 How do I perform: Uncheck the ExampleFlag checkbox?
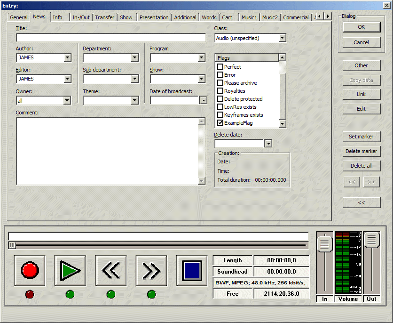(220, 123)
